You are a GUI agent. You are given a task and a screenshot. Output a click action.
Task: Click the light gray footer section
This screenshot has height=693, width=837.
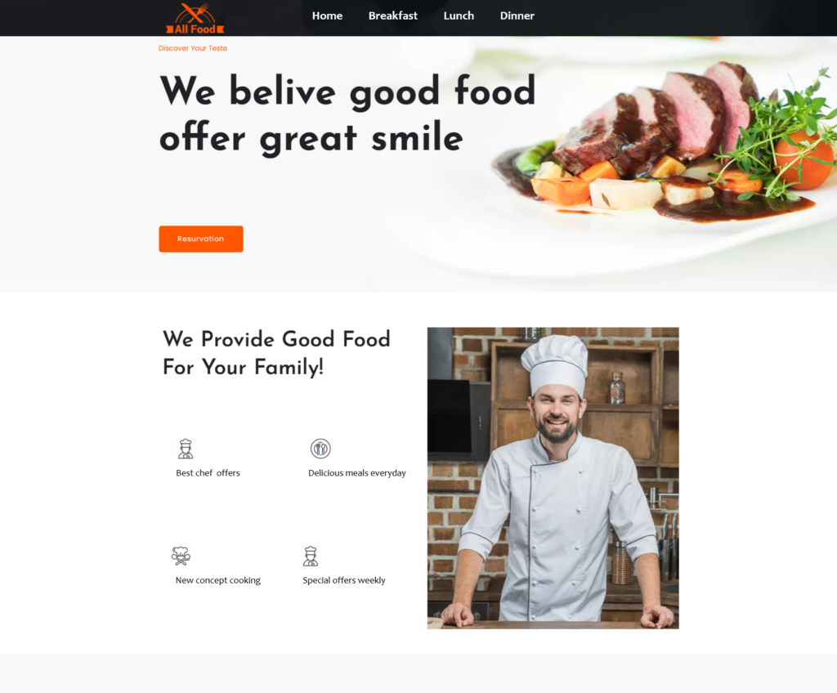[418, 673]
